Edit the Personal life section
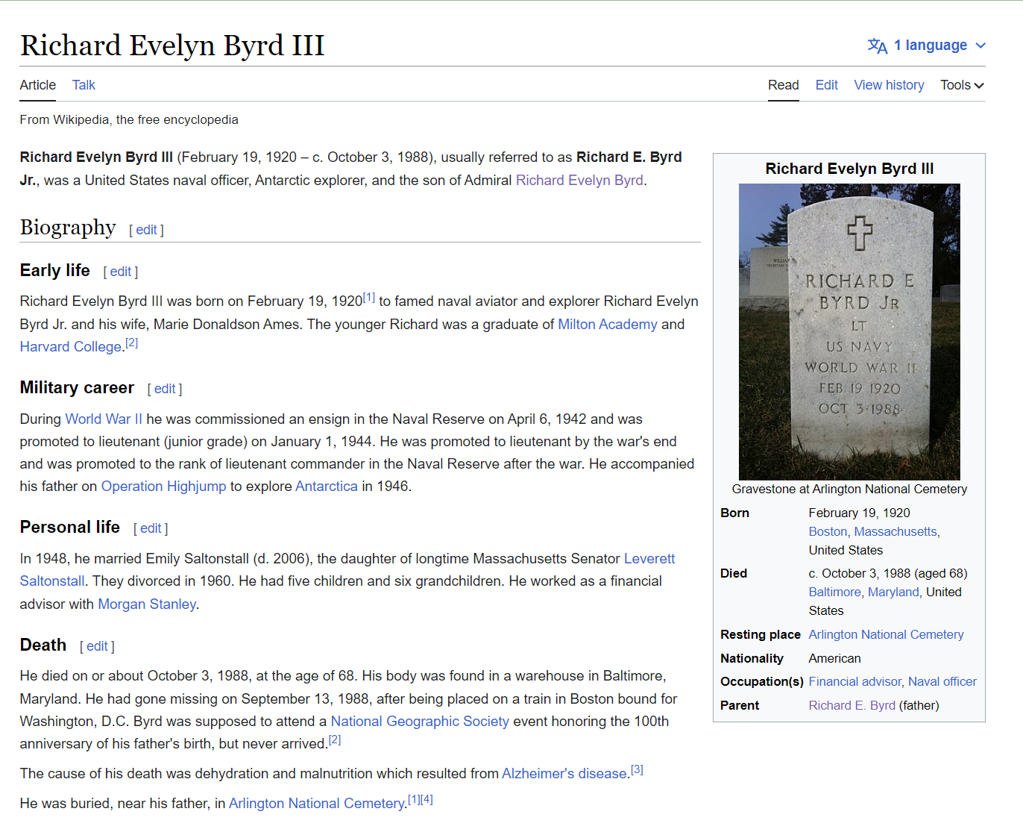This screenshot has width=1023, height=838. pos(151,528)
